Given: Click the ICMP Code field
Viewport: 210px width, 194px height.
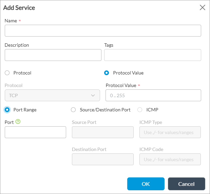Looking at the screenshot, I should click(x=170, y=159).
